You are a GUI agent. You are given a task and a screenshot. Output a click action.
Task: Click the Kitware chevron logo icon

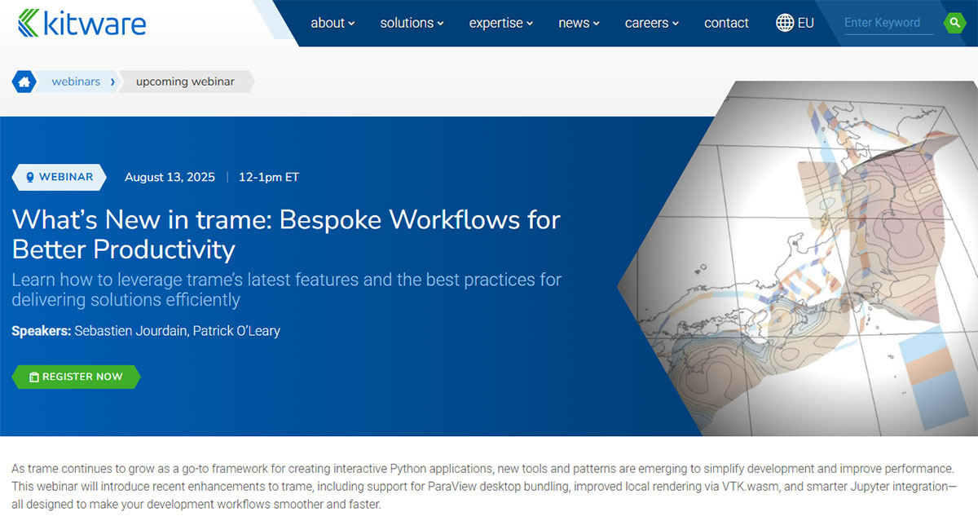coord(29,23)
